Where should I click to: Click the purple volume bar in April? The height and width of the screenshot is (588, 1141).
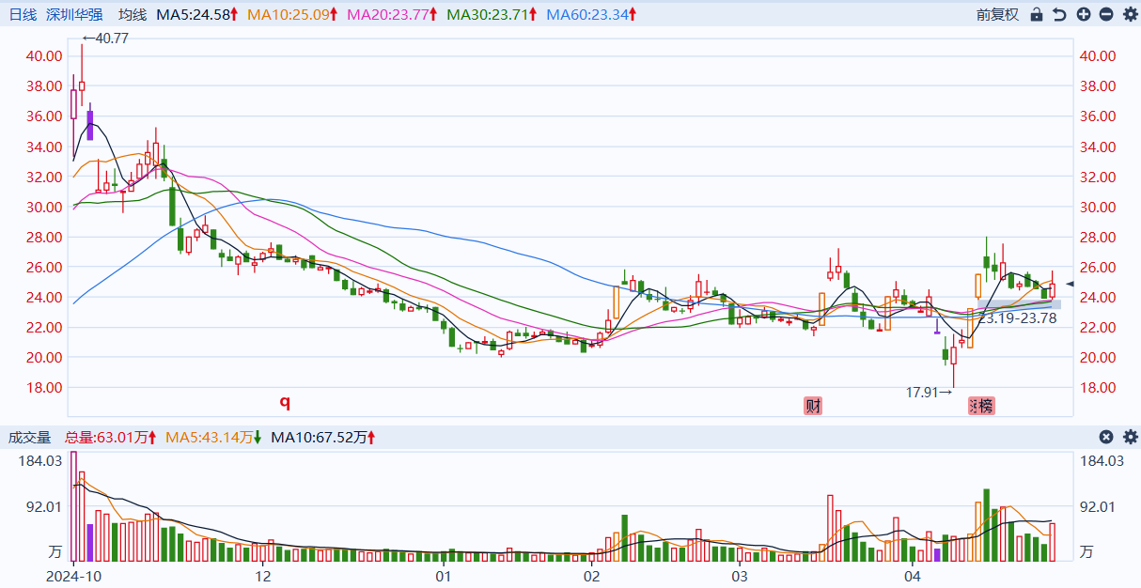(x=937, y=556)
